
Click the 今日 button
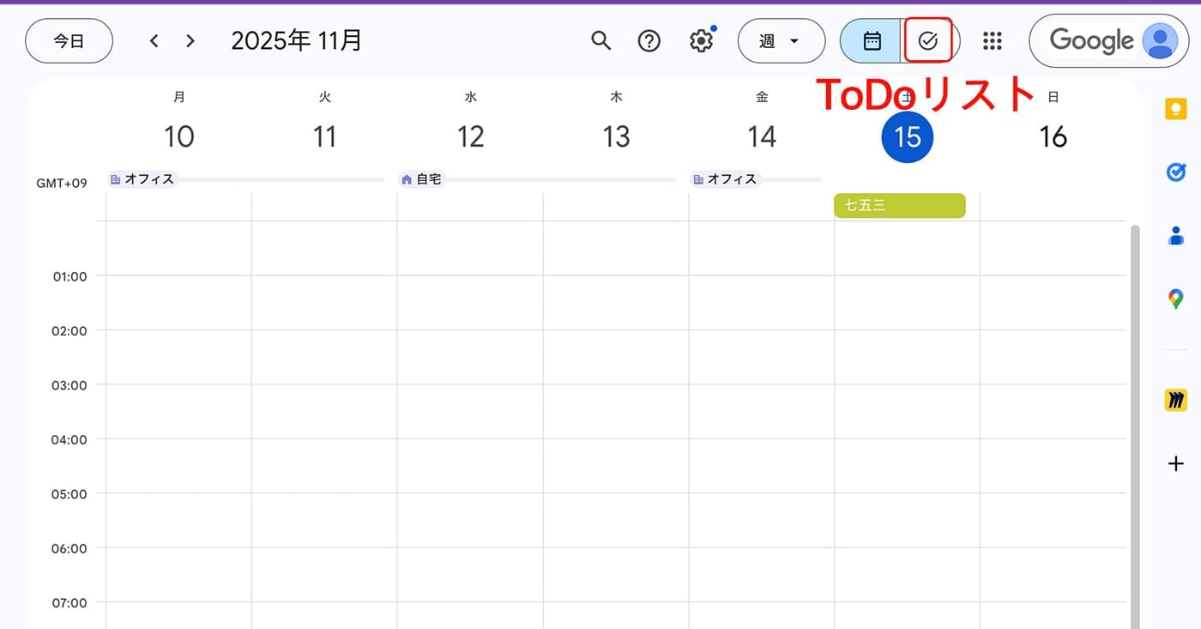(x=69, y=40)
